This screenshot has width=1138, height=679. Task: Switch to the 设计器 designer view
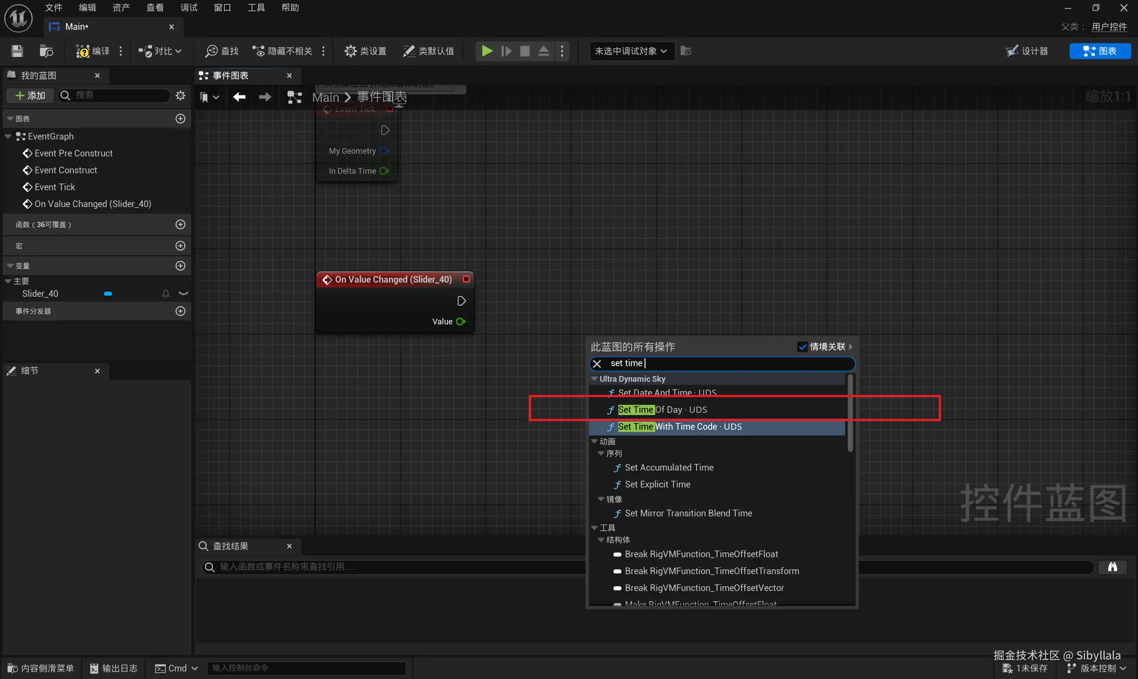tap(1027, 51)
